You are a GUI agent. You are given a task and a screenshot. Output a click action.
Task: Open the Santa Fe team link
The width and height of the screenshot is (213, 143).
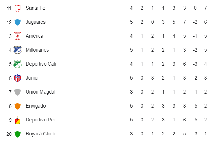(x=36, y=8)
